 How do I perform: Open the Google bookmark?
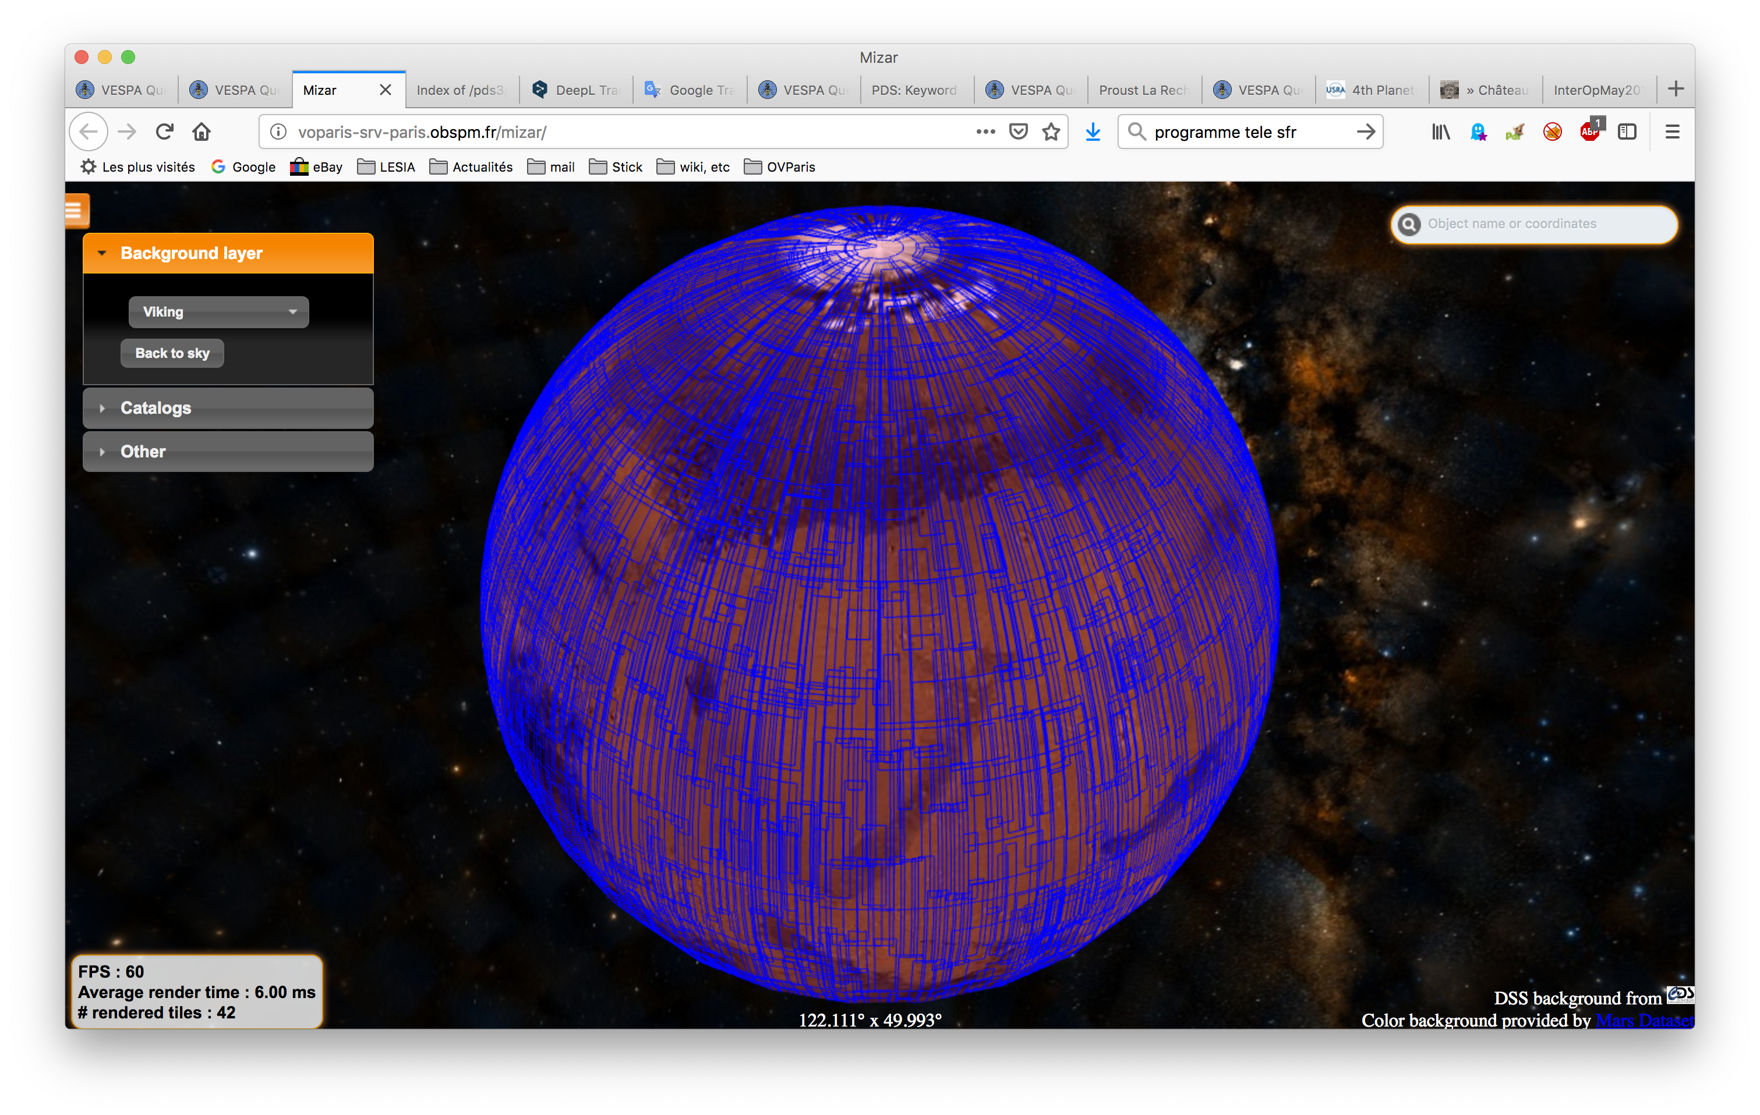[x=243, y=167]
